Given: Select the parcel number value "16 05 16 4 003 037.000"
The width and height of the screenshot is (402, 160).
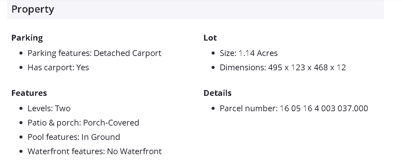Looking at the screenshot, I should (x=324, y=108).
